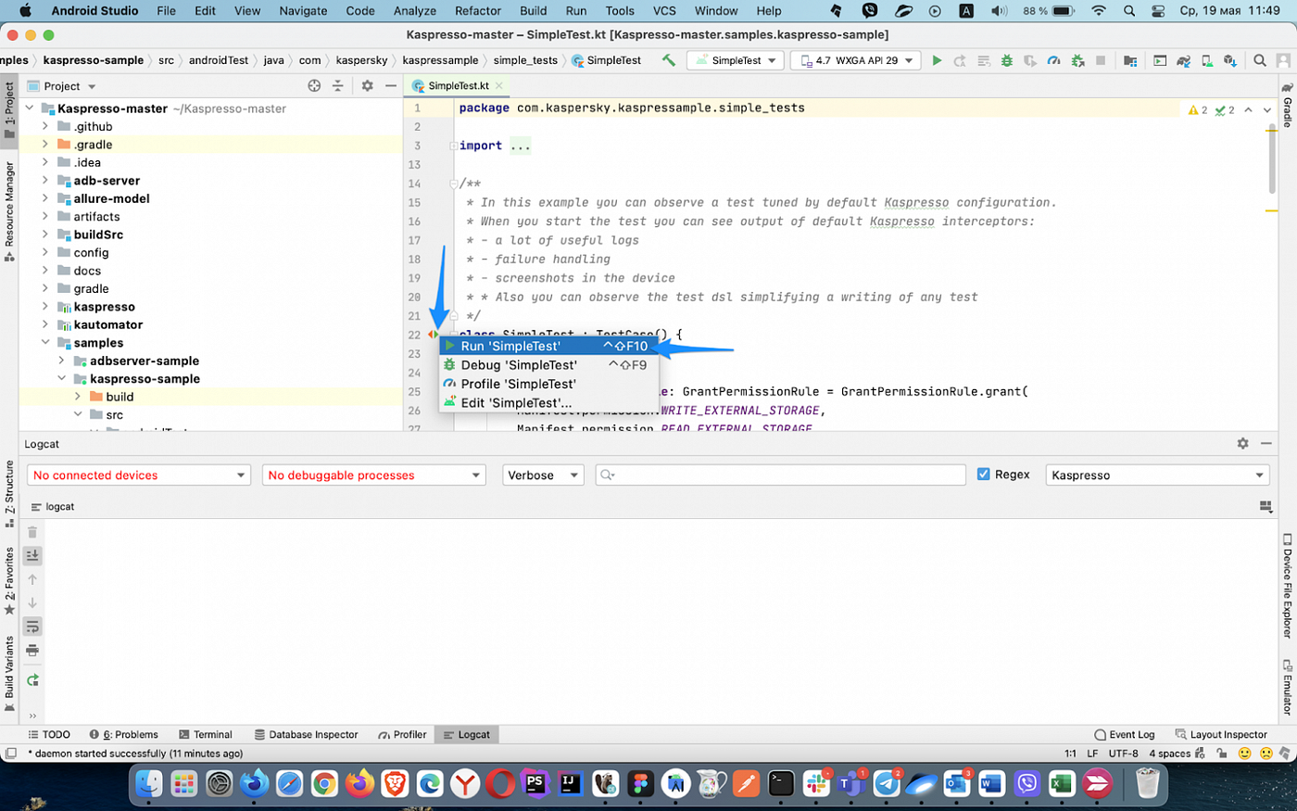Toggle Soft-Wrap in logcat
The image size is (1297, 811).
pos(32,627)
